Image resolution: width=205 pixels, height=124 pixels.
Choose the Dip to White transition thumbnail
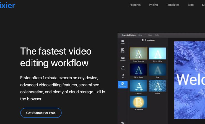pos(157,53)
